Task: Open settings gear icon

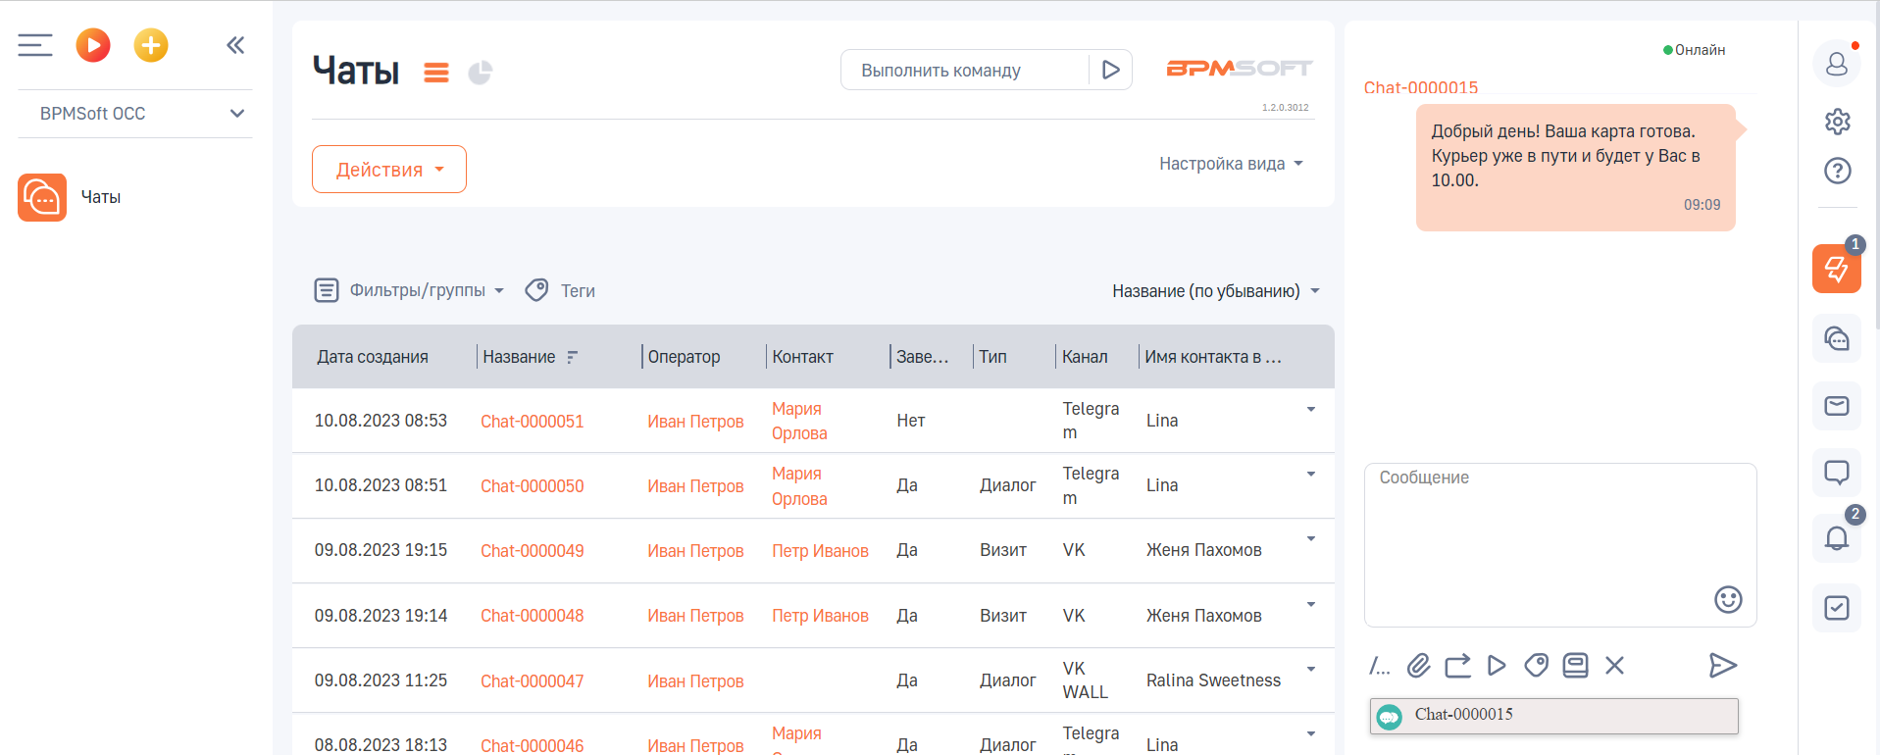Action: point(1837,122)
